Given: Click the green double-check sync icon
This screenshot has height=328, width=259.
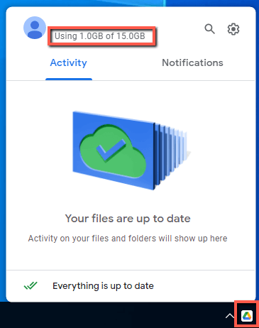Looking at the screenshot, I should pos(31,285).
